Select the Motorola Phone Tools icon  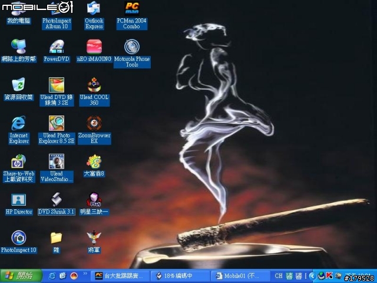click(132, 54)
